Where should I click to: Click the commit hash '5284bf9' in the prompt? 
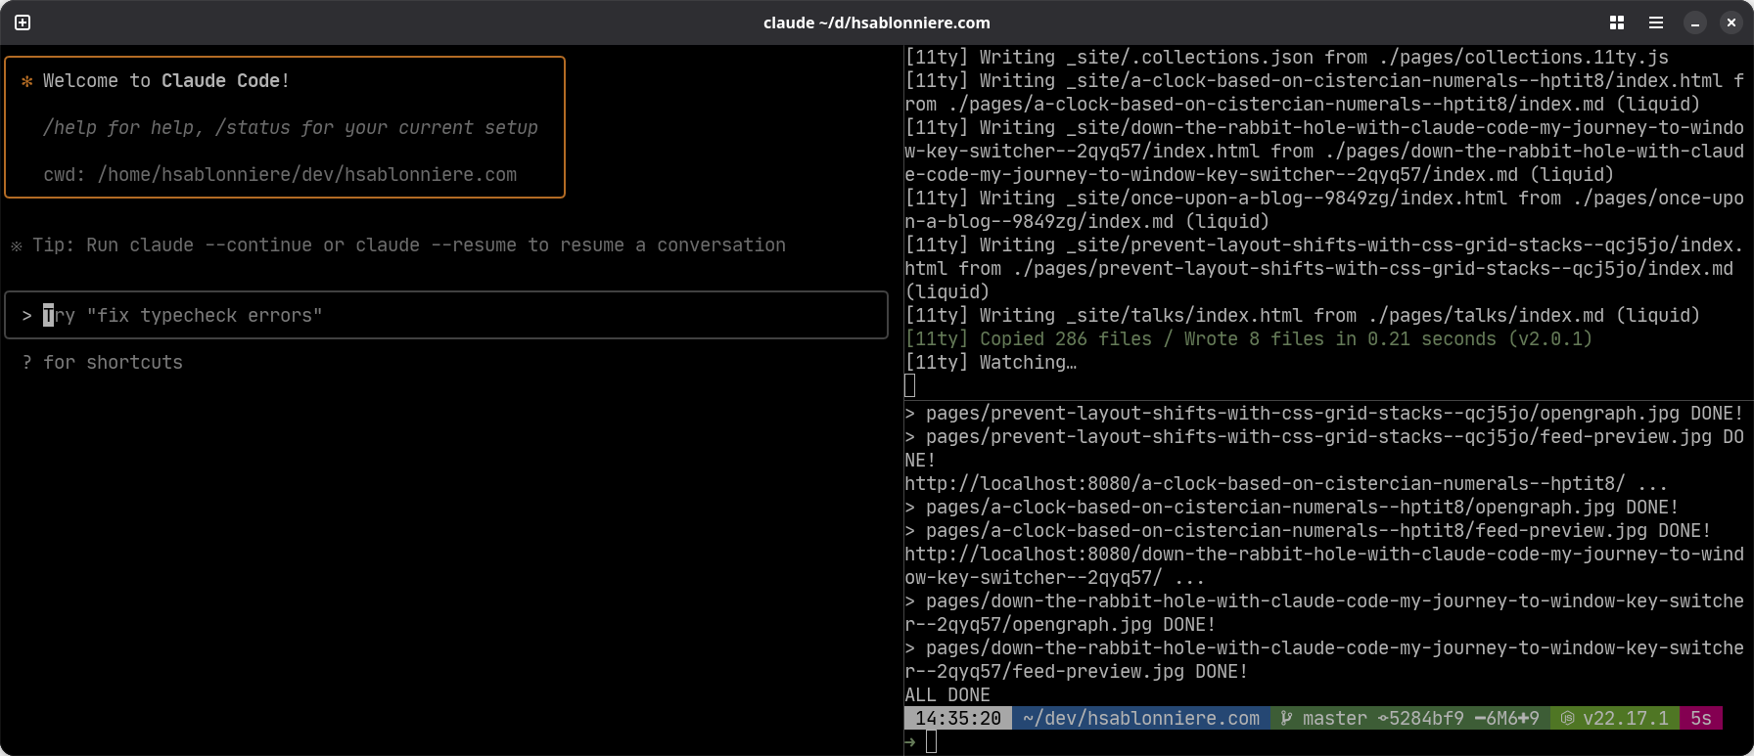click(x=1427, y=718)
